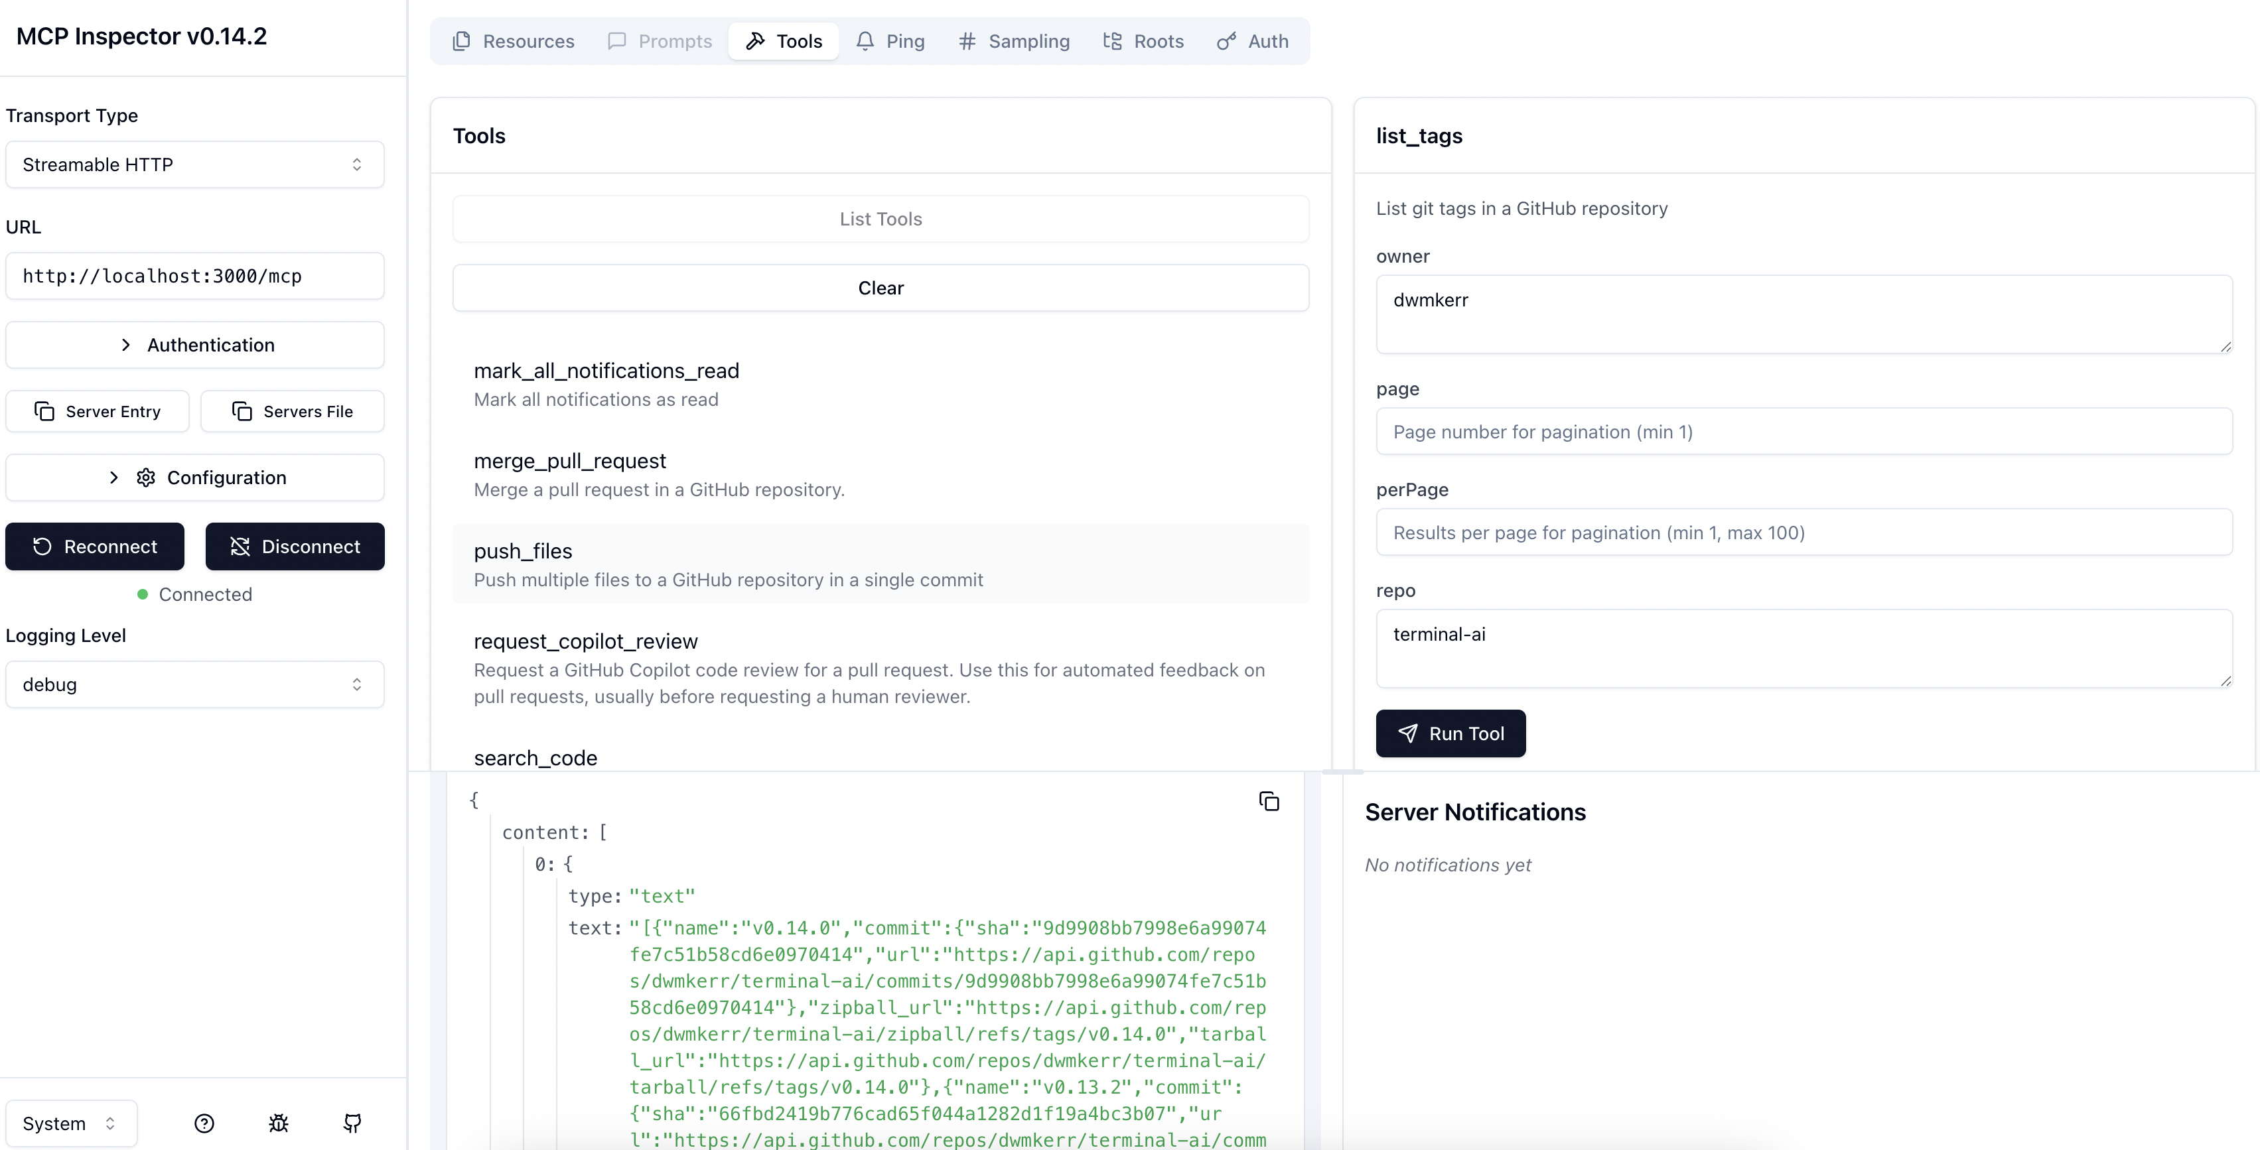Click the MCP Inspector v0.14.2 title
2260x1150 pixels.
pos(141,36)
